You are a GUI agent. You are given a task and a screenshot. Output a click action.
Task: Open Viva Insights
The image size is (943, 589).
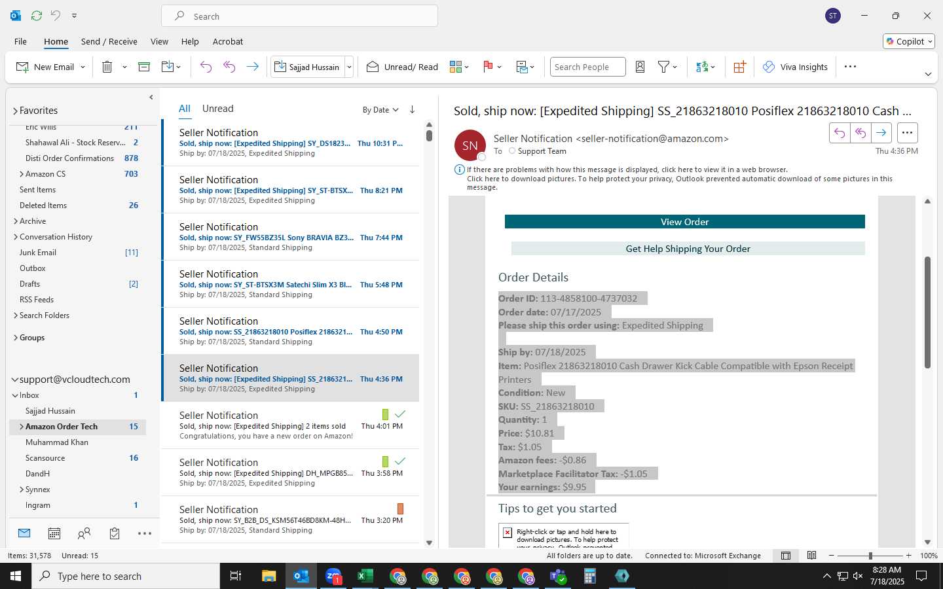pyautogui.click(x=795, y=67)
